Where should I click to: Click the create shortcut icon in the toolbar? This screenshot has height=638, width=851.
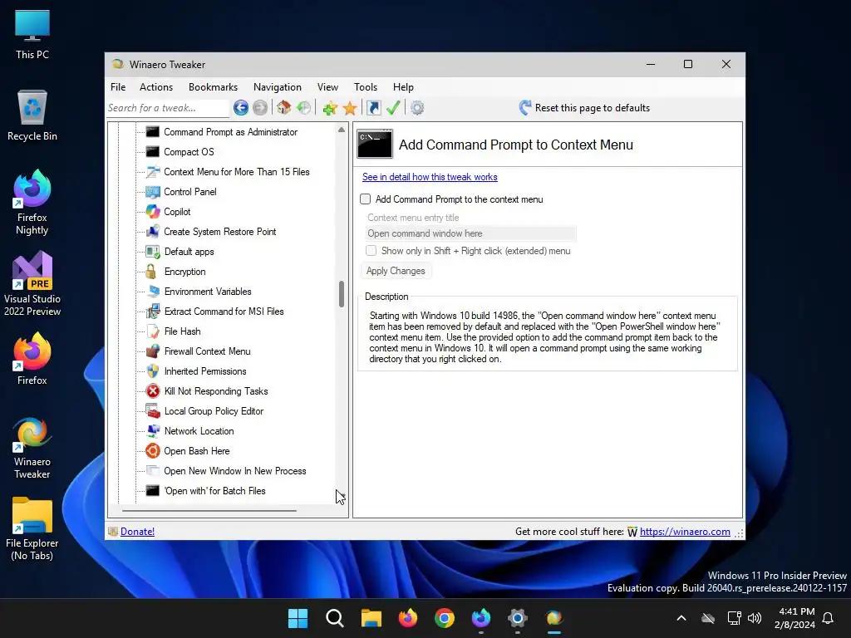pos(374,108)
